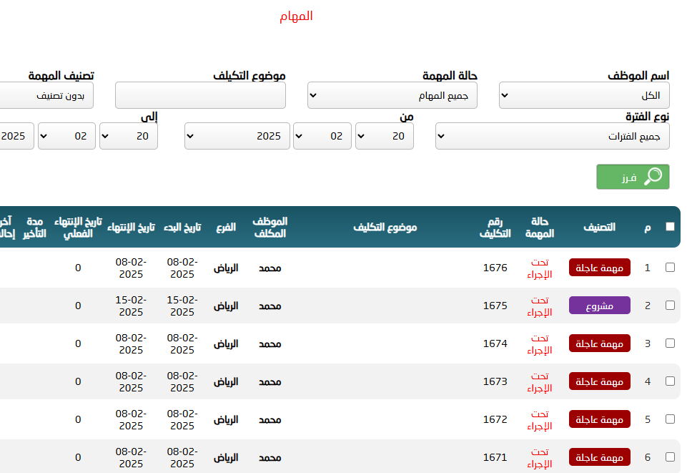The height and width of the screenshot is (473, 687).
Task: Click the تاريخ البدء column header
Action: (x=182, y=227)
